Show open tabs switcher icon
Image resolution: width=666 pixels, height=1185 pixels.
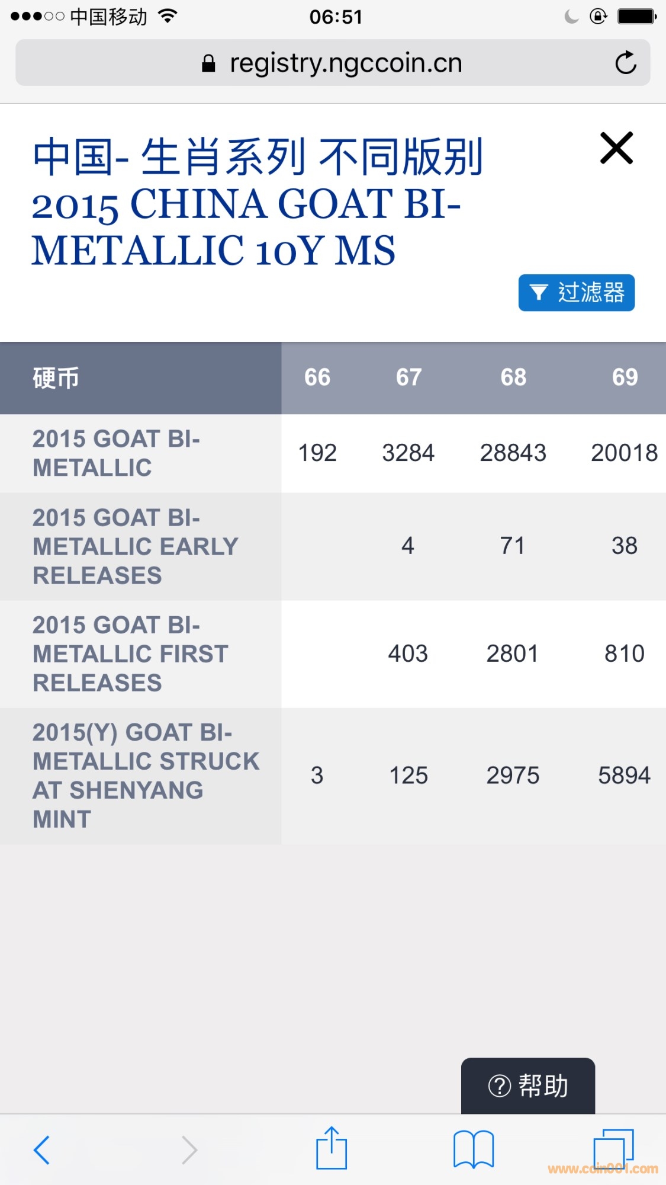point(613,1148)
